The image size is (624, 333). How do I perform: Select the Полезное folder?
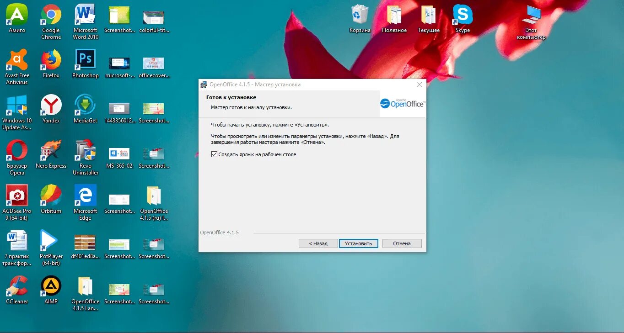tap(394, 19)
